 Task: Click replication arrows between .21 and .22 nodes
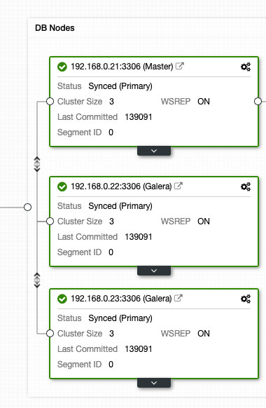point(37,164)
